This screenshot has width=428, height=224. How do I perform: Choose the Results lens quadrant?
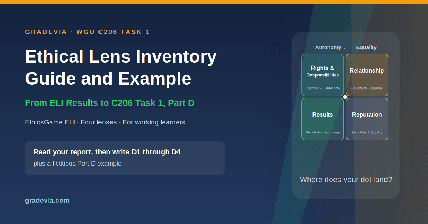click(x=323, y=119)
